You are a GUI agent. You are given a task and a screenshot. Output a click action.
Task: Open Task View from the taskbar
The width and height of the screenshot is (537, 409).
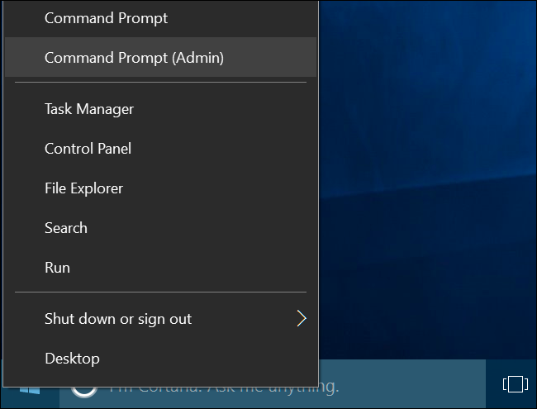coord(515,383)
